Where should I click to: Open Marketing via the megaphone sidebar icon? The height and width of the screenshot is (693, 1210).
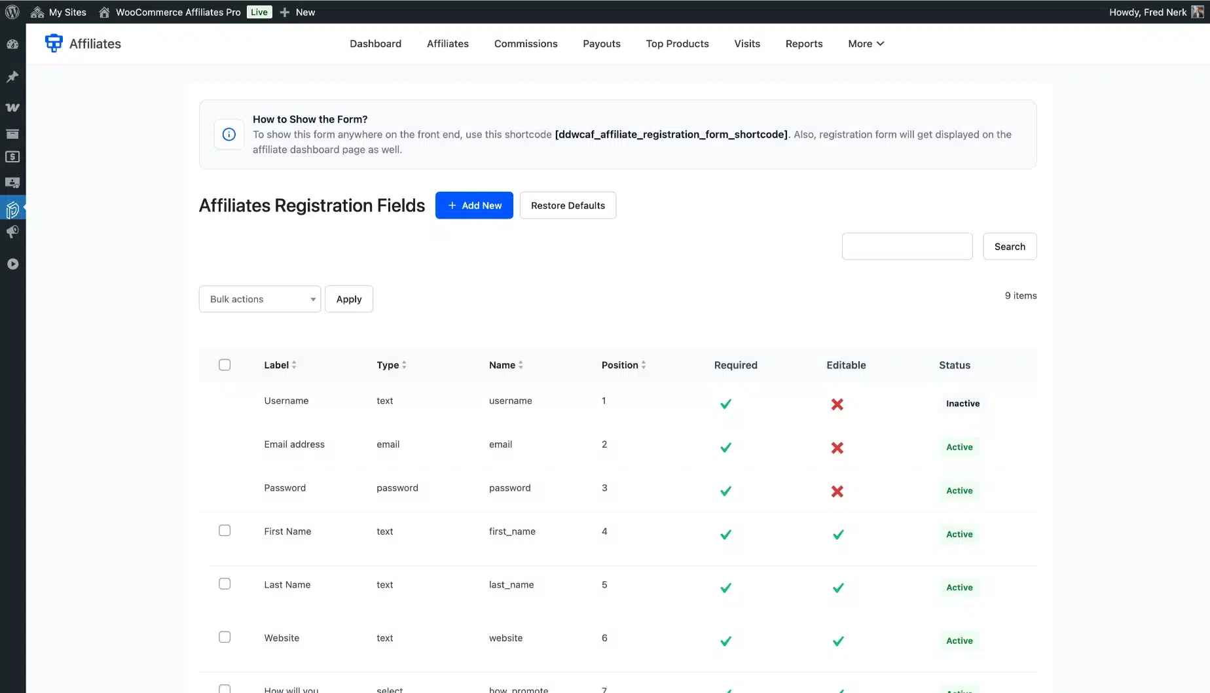pos(12,232)
